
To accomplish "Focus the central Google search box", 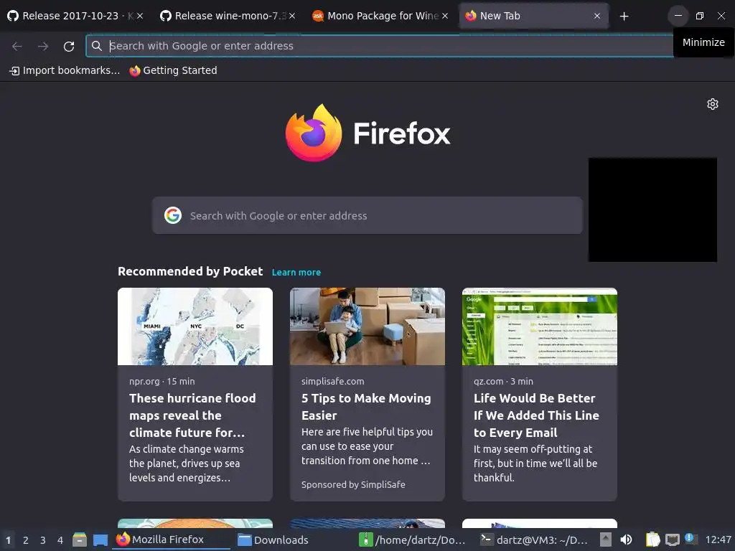I will point(367,215).
